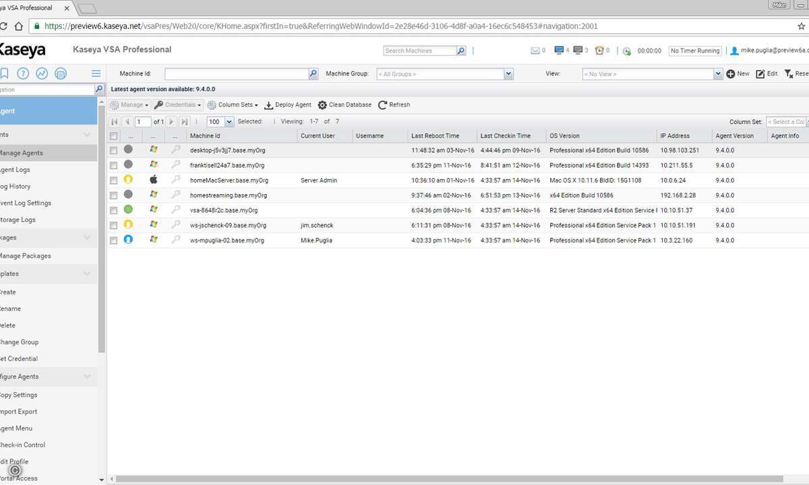The image size is (809, 485).
Task: Go to next page of grid
Action: (x=171, y=122)
